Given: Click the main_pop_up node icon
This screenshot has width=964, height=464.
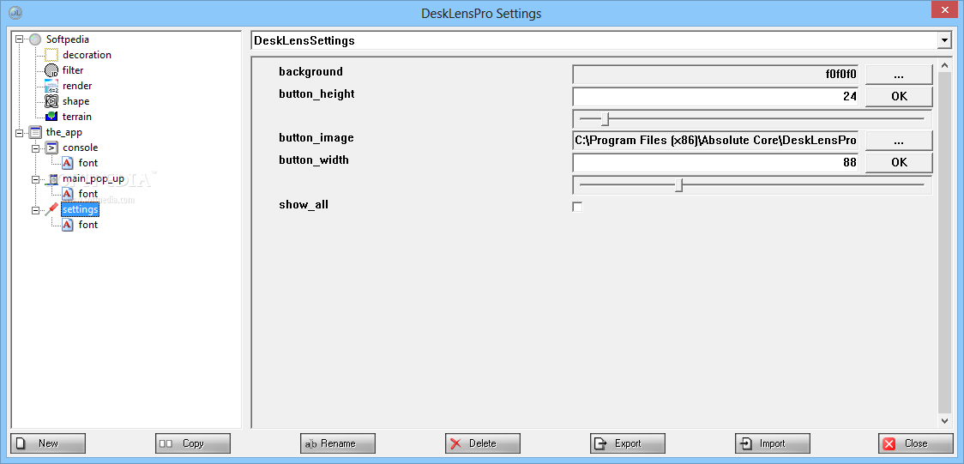Looking at the screenshot, I should [x=51, y=178].
